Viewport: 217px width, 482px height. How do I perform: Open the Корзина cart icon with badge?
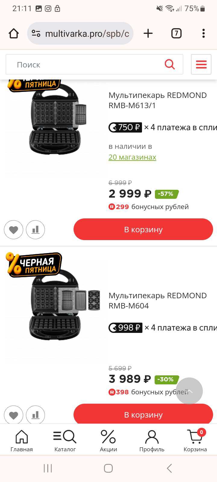click(x=195, y=441)
